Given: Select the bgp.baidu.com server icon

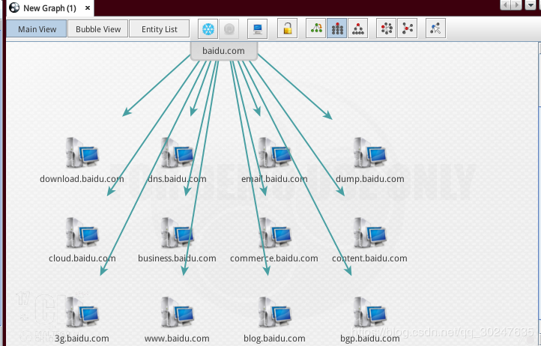Looking at the screenshot, I should [x=370, y=312].
